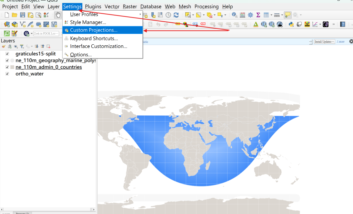Open Select by Location dropdown arrow

pyautogui.click(x=225, y=15)
